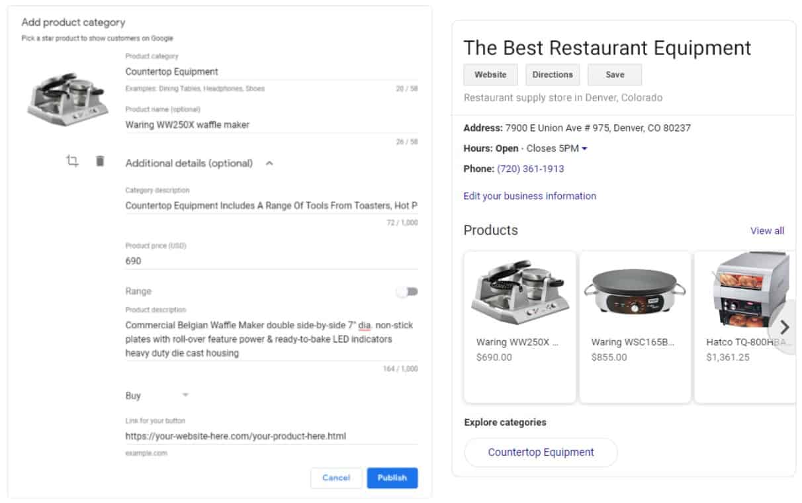Viewport: 802px width, 503px height.
Task: Edit the Product name field
Action: pyautogui.click(x=271, y=124)
